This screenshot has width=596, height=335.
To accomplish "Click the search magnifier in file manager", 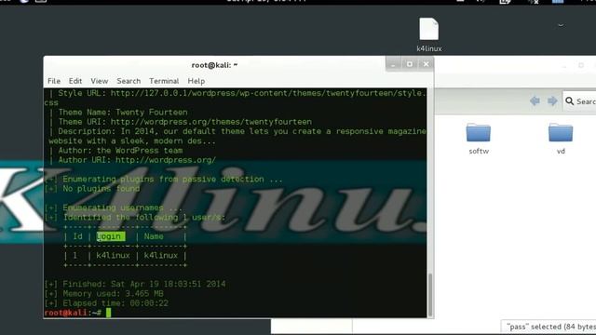I will (569, 101).
